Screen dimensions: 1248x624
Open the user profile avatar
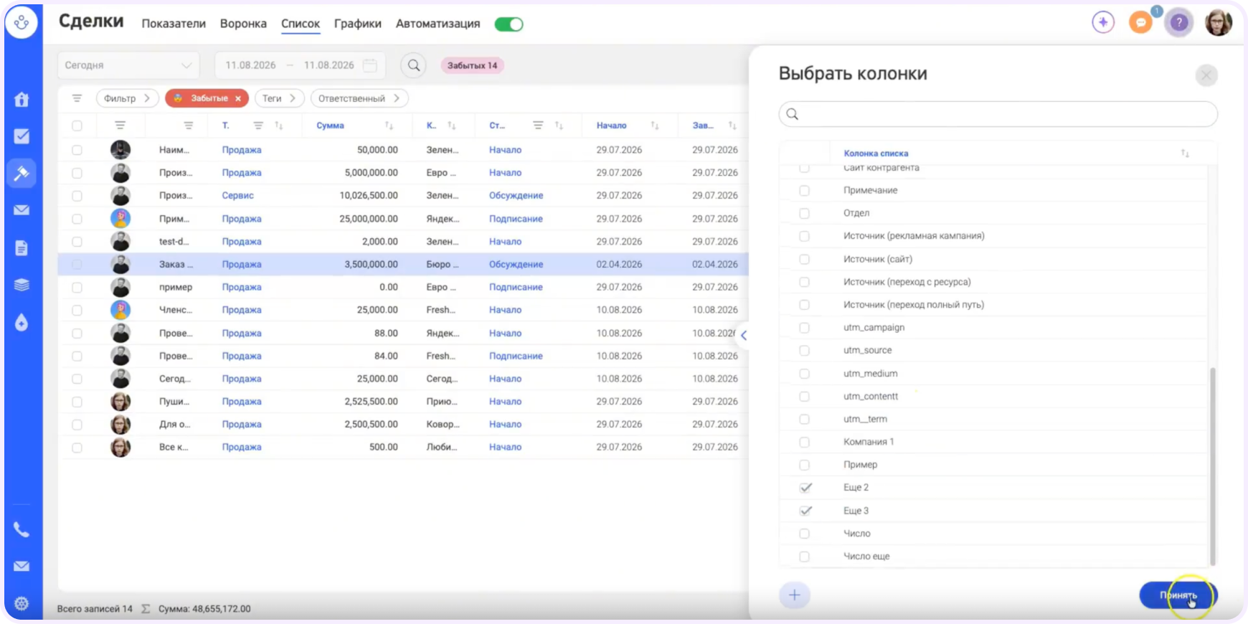[1219, 23]
